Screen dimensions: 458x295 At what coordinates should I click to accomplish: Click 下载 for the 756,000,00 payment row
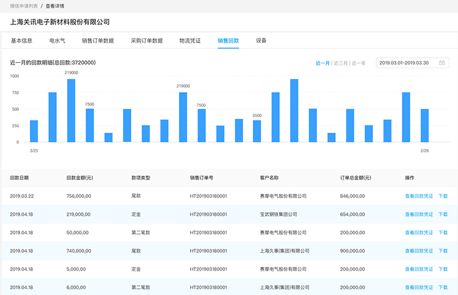pos(443,196)
